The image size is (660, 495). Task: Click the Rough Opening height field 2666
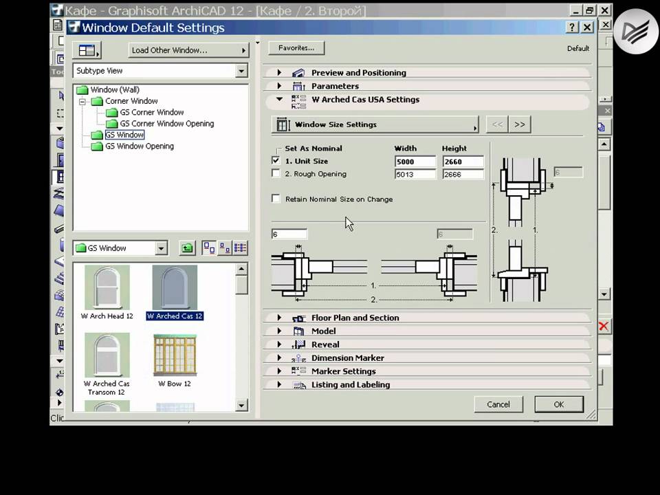click(x=463, y=174)
